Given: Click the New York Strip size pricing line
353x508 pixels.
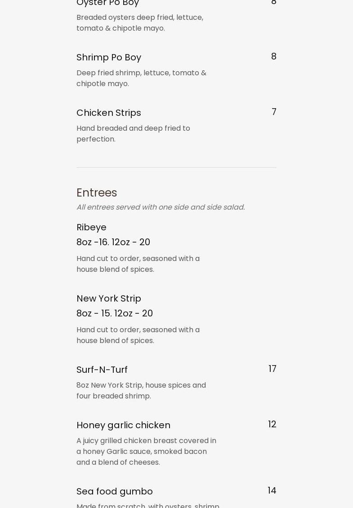Looking at the screenshot, I should point(115,313).
